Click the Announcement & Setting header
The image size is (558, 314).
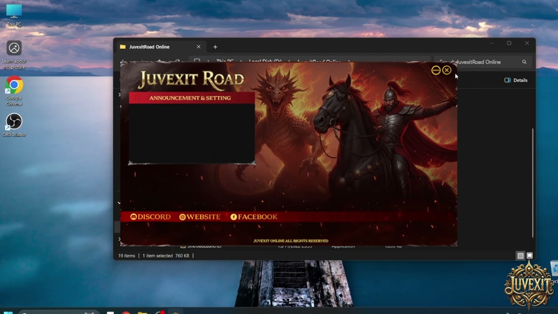[191, 98]
